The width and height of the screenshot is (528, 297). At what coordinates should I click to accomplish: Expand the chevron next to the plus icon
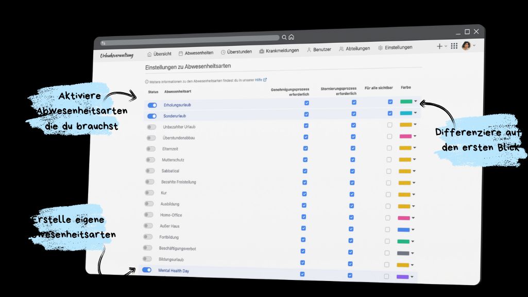[446, 46]
